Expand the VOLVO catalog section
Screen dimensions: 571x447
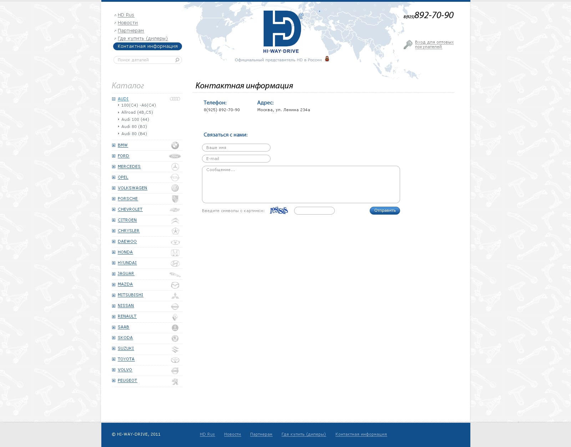pyautogui.click(x=113, y=370)
